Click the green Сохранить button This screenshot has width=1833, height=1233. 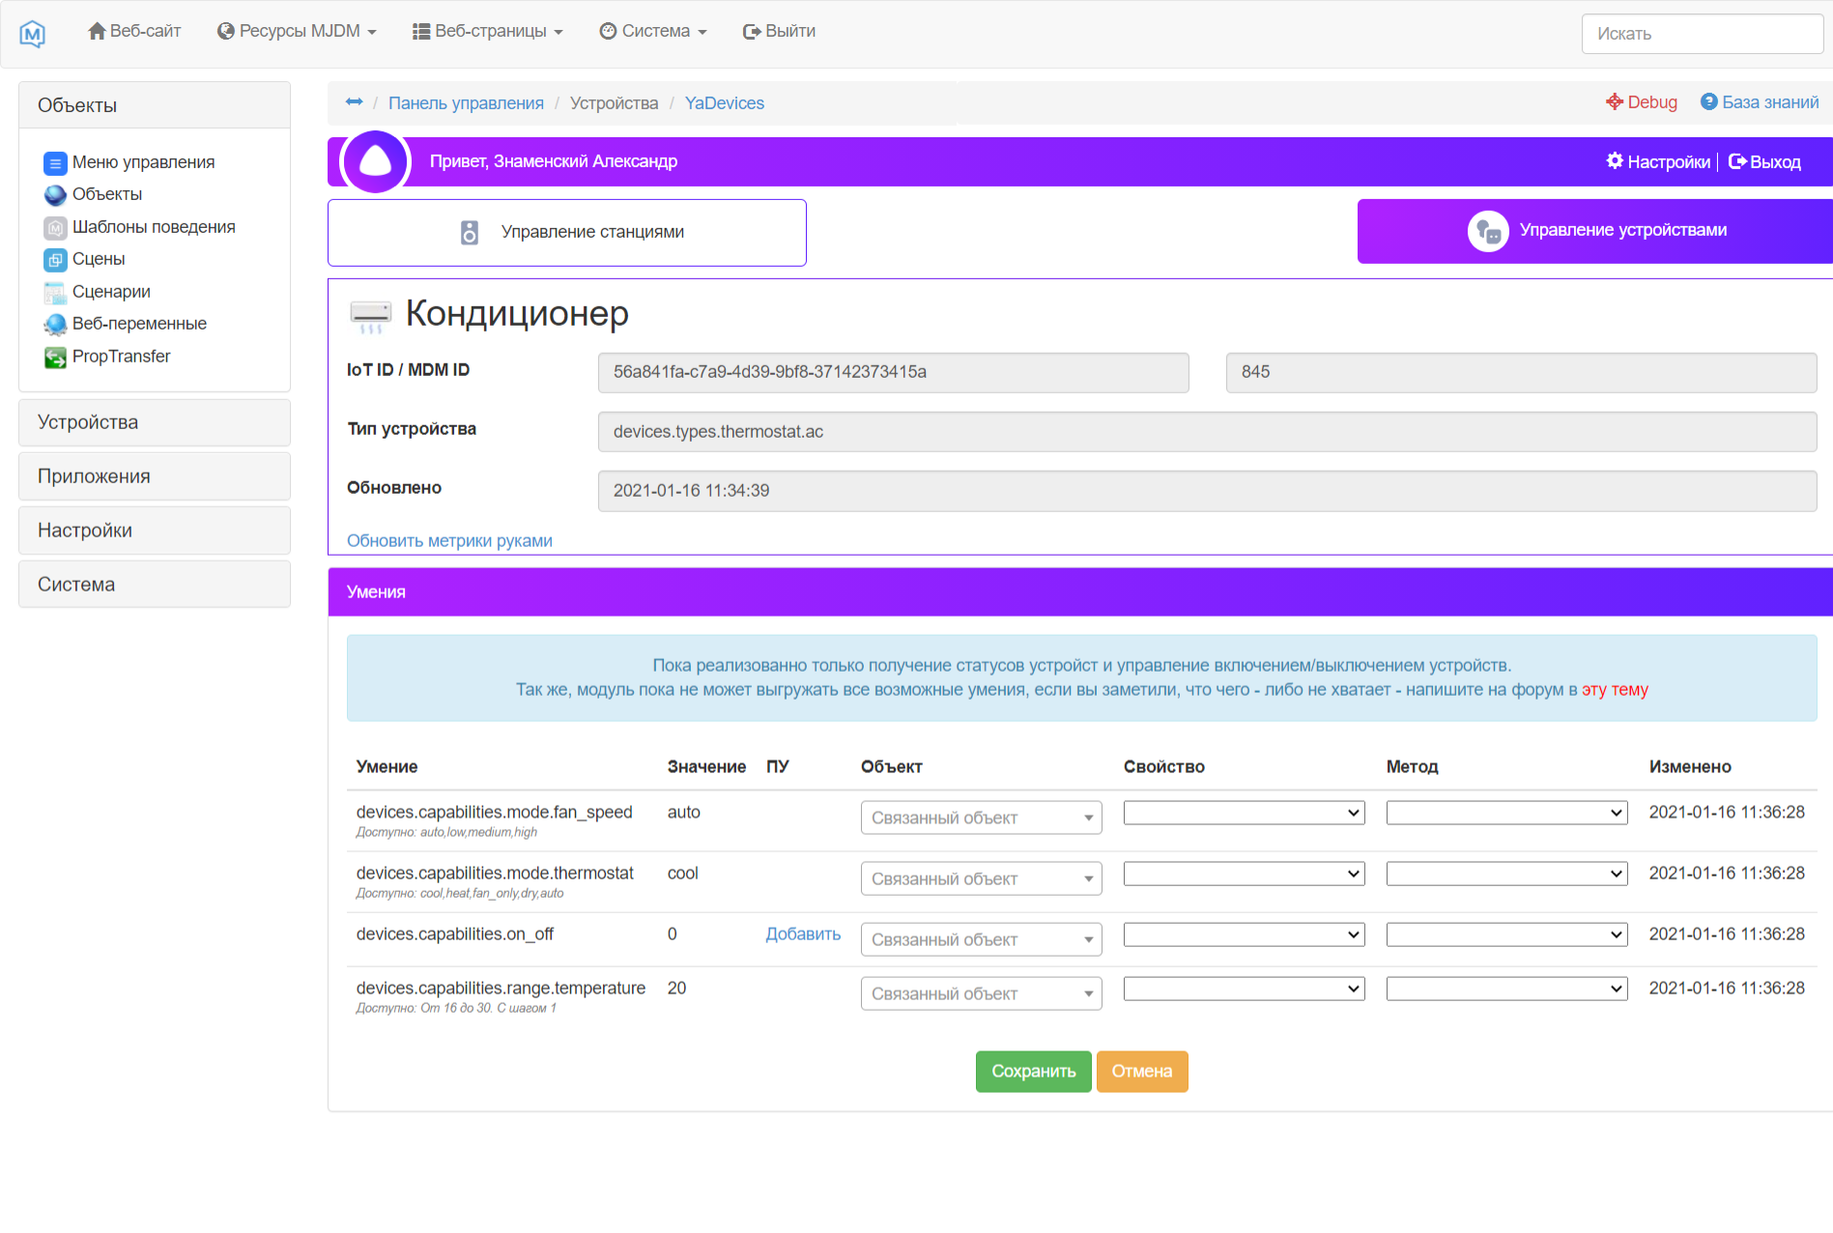1033,1072
